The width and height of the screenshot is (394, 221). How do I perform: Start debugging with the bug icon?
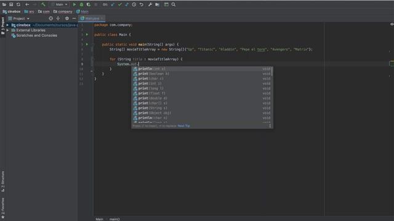[81, 4]
